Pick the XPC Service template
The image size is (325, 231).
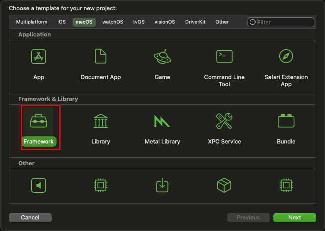point(224,121)
